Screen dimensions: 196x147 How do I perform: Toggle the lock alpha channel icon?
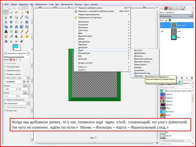click(170, 20)
